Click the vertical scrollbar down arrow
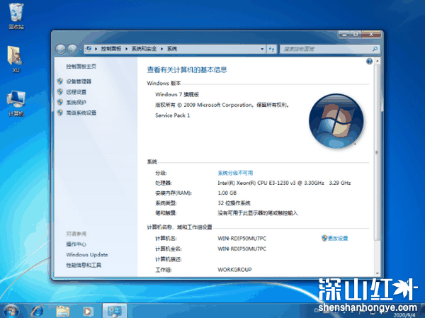Viewport: 425px width, 318px height. [377, 273]
